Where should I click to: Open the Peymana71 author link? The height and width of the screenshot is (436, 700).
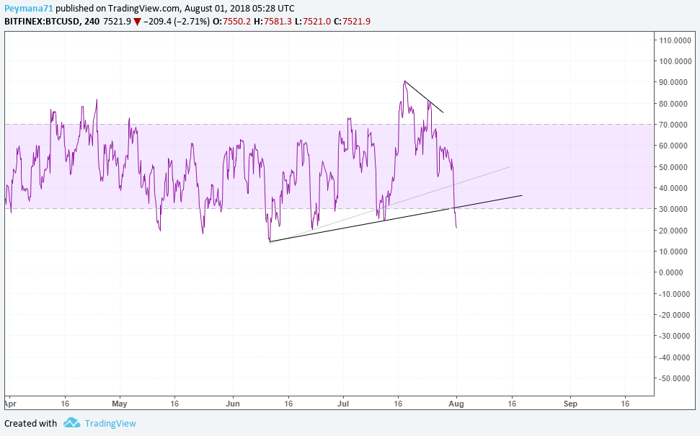point(29,9)
